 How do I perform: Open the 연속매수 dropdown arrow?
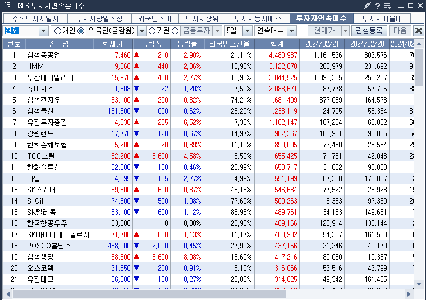tap(292, 31)
